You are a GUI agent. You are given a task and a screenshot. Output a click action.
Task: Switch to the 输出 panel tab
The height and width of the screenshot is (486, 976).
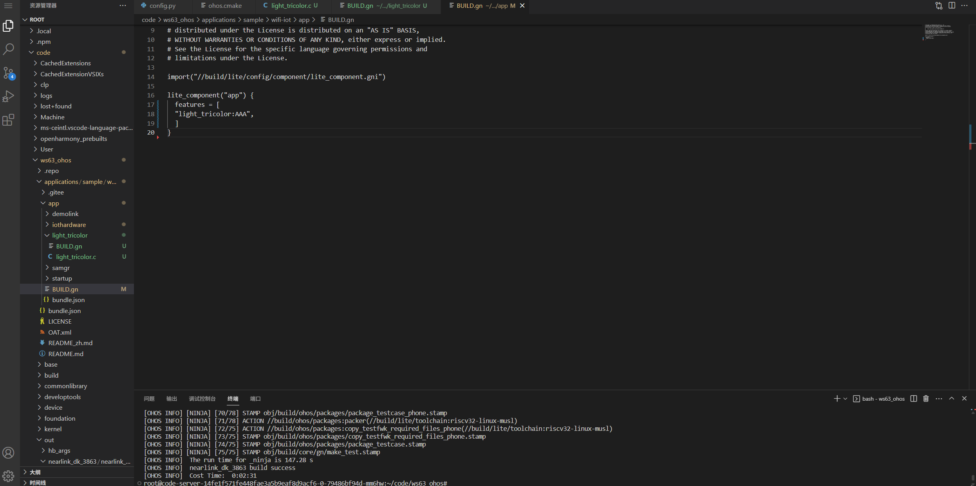(171, 398)
